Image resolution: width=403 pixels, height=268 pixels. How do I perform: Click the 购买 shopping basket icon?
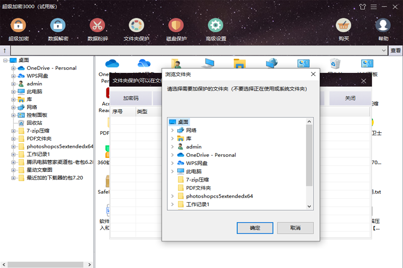344,26
